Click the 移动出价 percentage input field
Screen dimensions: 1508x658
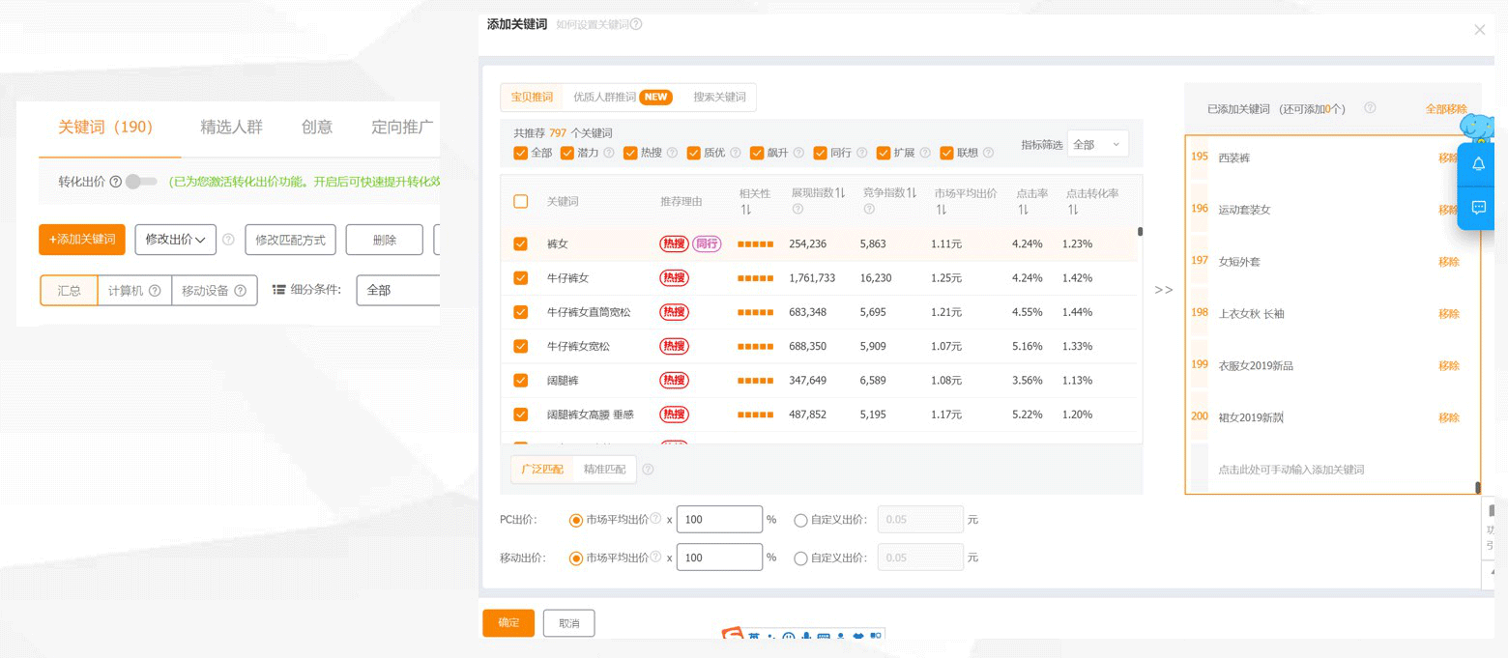(x=719, y=558)
